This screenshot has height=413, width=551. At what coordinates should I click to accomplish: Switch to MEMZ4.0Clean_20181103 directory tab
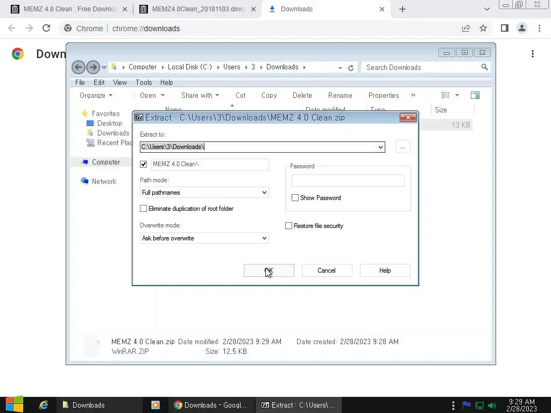coord(197,9)
